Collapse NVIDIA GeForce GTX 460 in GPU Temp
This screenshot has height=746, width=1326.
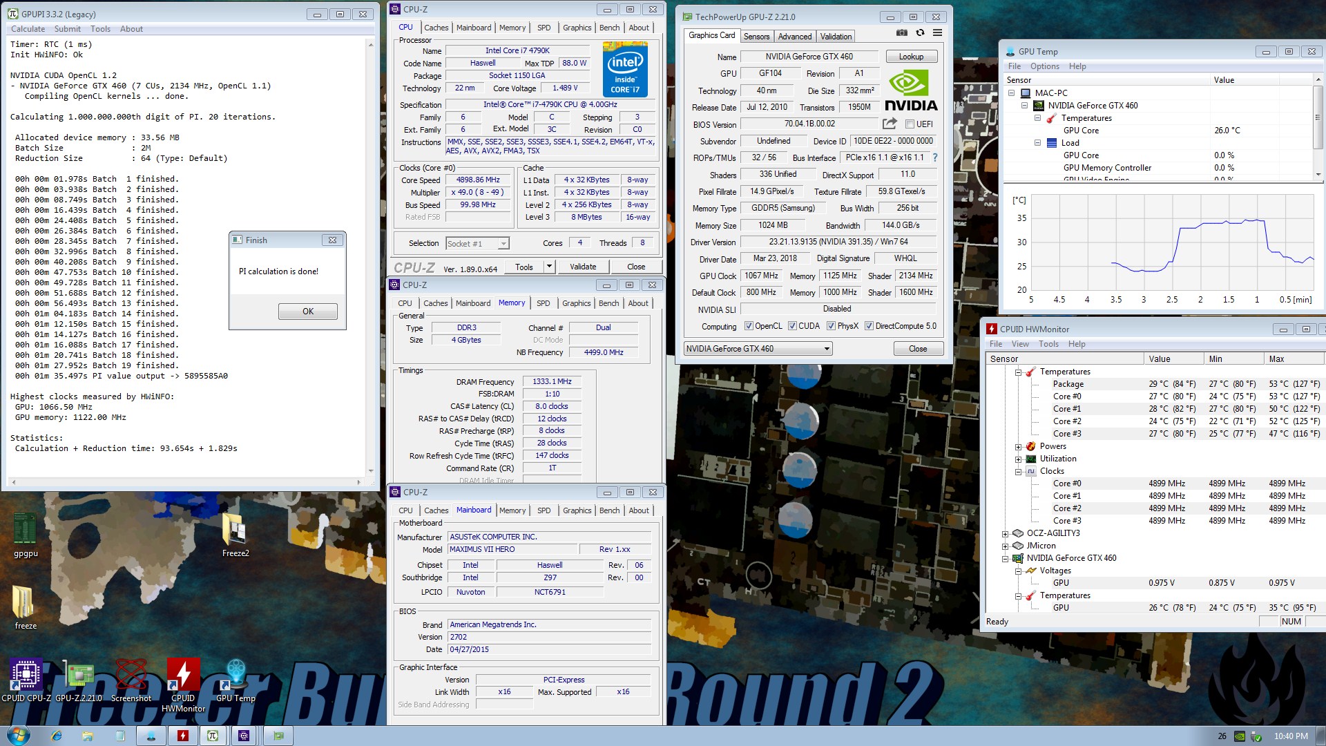tap(1025, 106)
